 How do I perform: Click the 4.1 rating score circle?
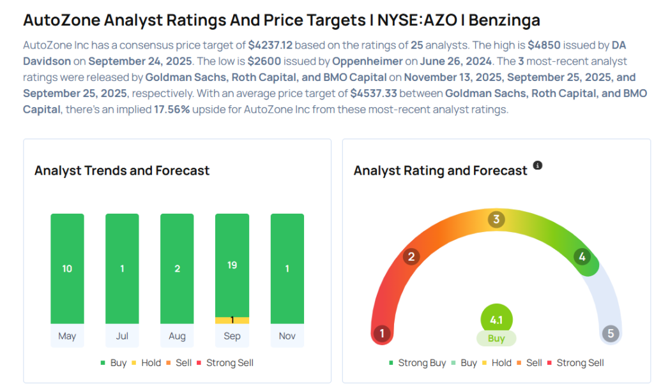[x=496, y=321]
